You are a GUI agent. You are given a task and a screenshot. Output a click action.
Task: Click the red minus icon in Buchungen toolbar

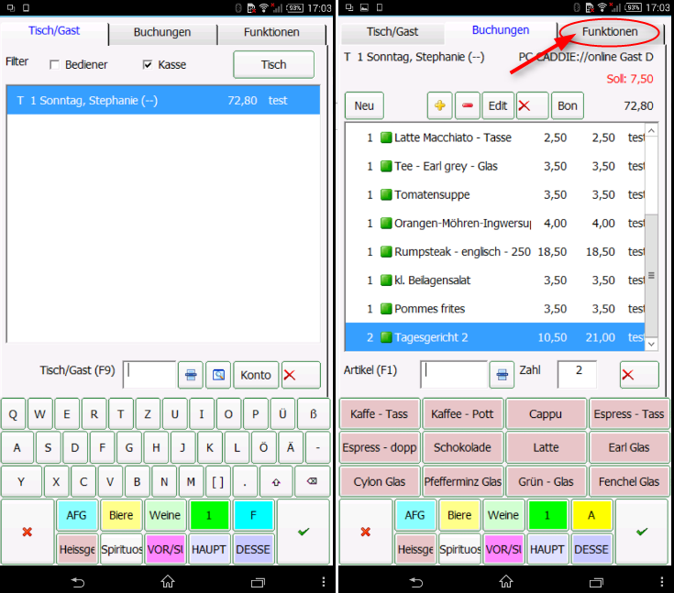point(468,105)
